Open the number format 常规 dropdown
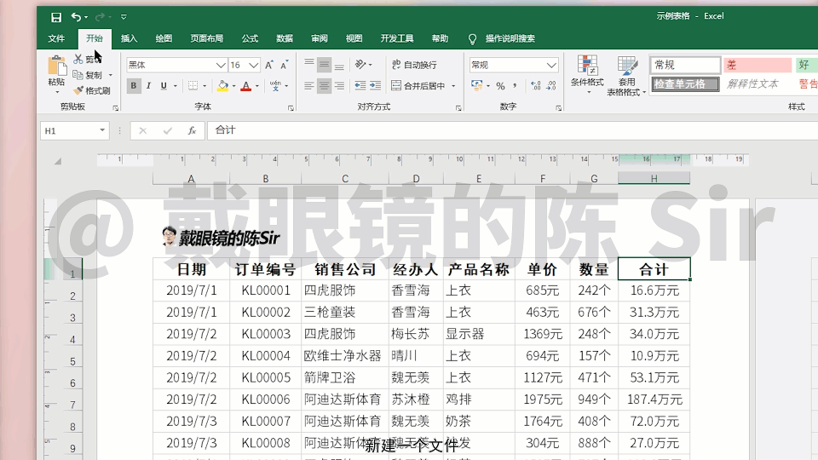This screenshot has height=460, width=818. (x=551, y=66)
